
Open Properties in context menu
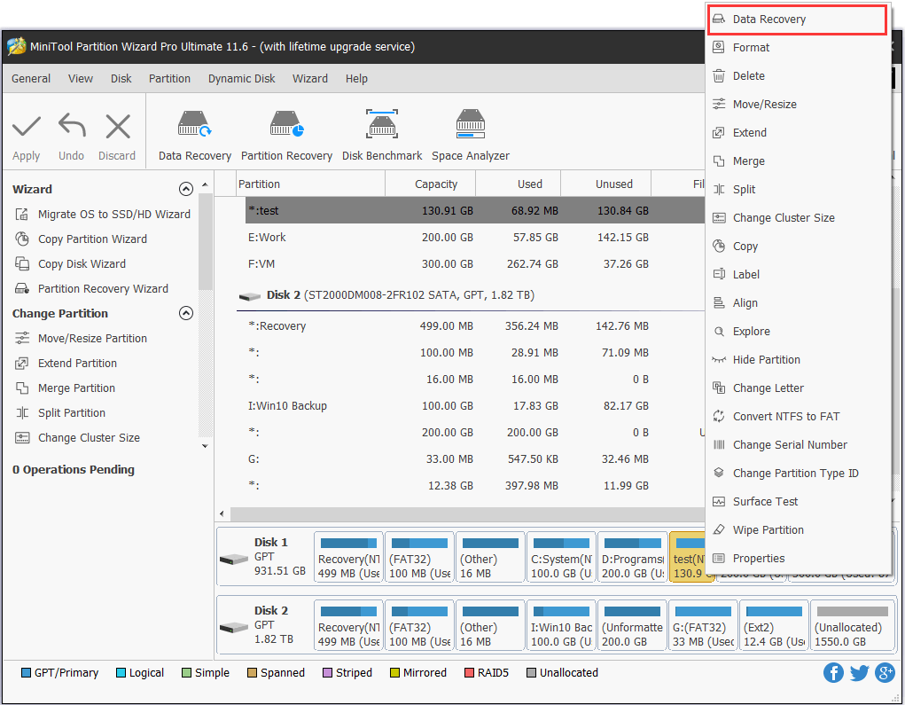click(x=797, y=559)
